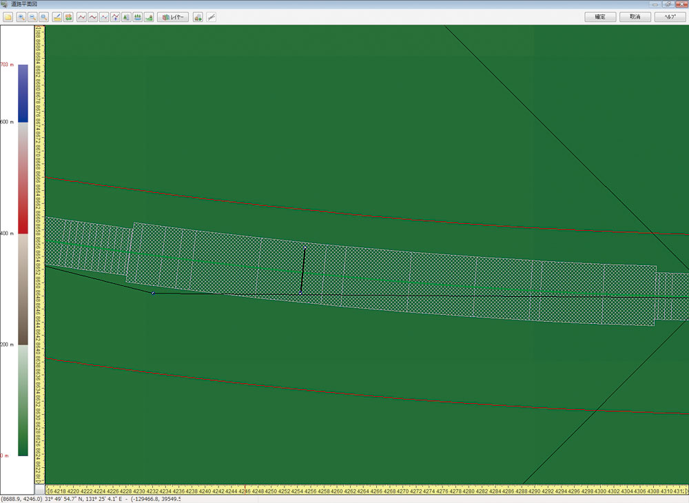Click the building with green arrow icon
The width and height of the screenshot is (689, 503).
[198, 17]
